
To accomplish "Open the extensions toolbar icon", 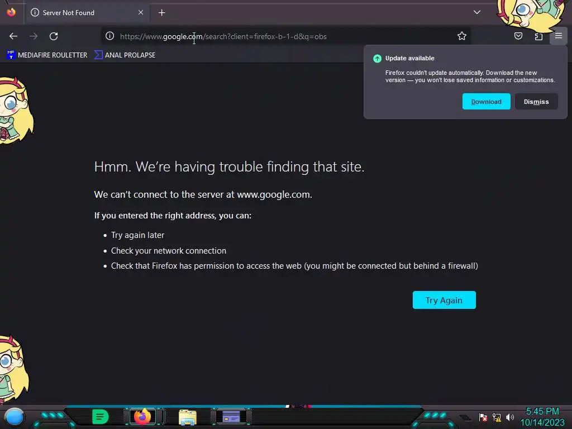I will 538,36.
